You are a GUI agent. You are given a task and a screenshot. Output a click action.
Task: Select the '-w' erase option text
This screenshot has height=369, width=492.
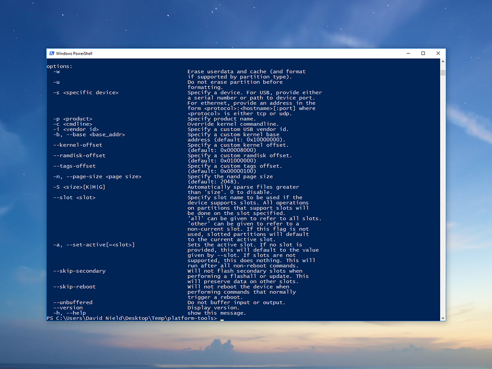tap(56, 71)
